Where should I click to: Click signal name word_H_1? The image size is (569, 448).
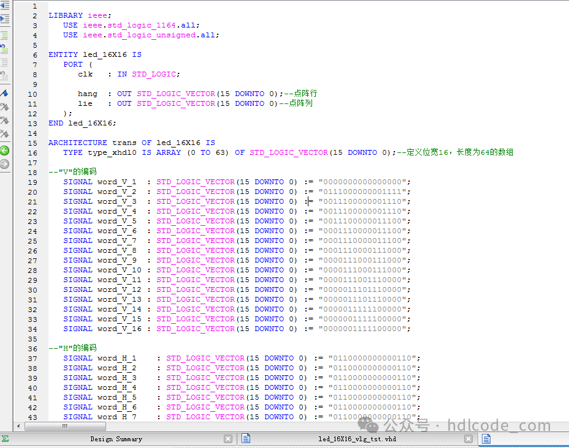tap(117, 358)
